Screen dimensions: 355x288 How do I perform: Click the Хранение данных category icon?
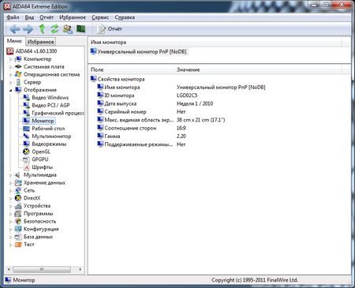pyautogui.click(x=18, y=182)
